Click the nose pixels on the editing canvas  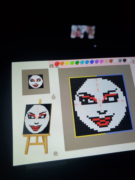tap(102, 112)
